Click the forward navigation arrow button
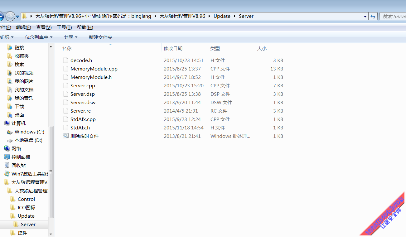 [x=10, y=16]
